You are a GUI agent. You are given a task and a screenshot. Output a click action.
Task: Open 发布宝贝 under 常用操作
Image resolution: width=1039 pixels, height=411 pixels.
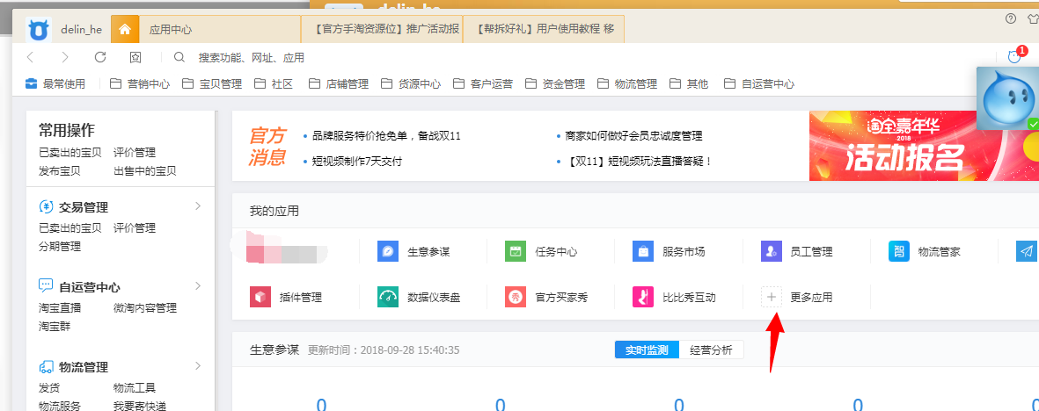coord(60,170)
